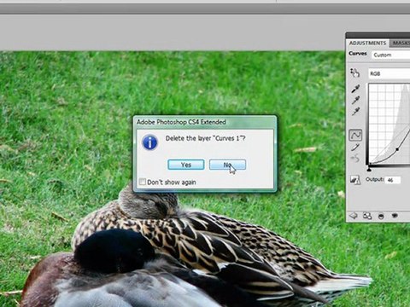Open the MASKS panel tab
This screenshot has width=410, height=307.
pyautogui.click(x=401, y=43)
